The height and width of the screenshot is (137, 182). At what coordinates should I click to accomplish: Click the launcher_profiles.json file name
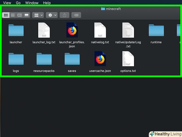(72, 44)
